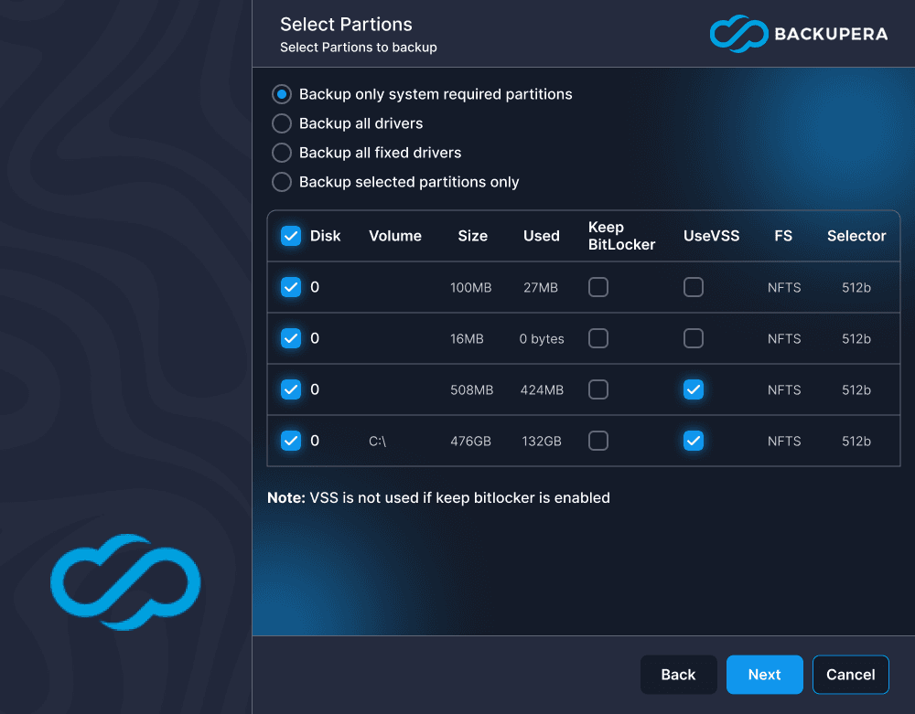Disable UseVSS on the C:\ partition row
The width and height of the screenshot is (915, 714).
(x=694, y=441)
